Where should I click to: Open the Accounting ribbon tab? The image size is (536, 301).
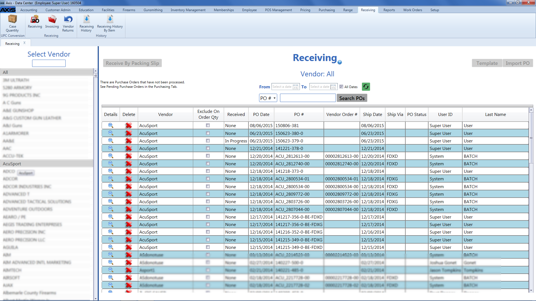tap(28, 10)
